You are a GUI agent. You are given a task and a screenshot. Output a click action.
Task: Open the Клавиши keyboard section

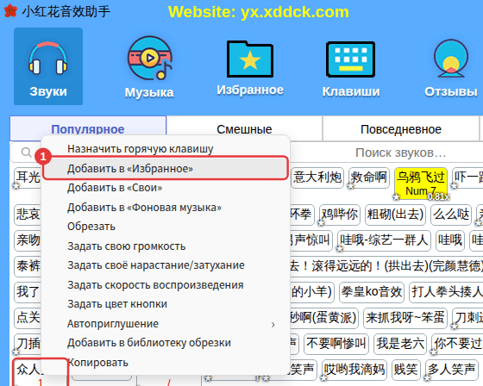click(351, 69)
